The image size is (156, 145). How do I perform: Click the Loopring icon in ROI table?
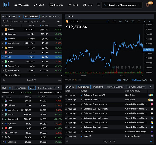click(6, 142)
